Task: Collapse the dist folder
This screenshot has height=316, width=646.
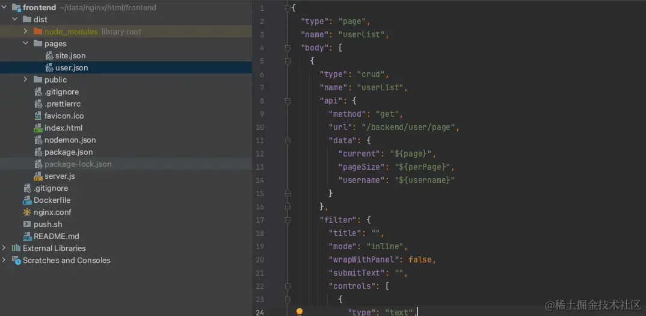Action: click(x=15, y=19)
